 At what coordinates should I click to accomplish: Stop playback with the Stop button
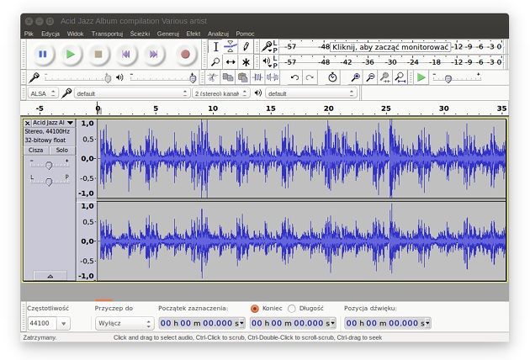click(98, 54)
